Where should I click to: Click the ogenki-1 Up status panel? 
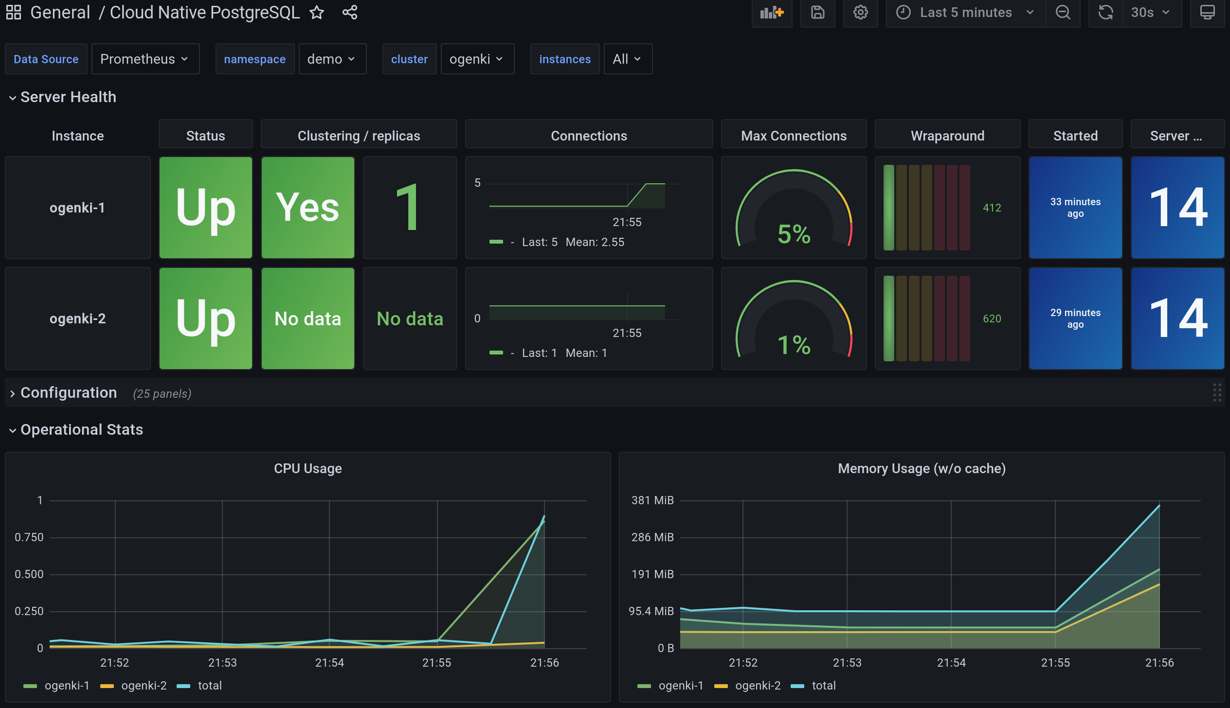coord(205,208)
